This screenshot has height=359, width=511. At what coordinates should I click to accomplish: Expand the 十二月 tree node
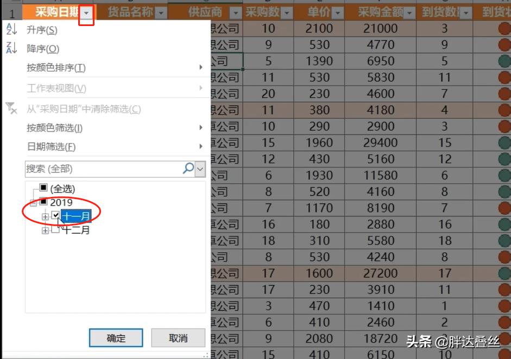point(45,231)
